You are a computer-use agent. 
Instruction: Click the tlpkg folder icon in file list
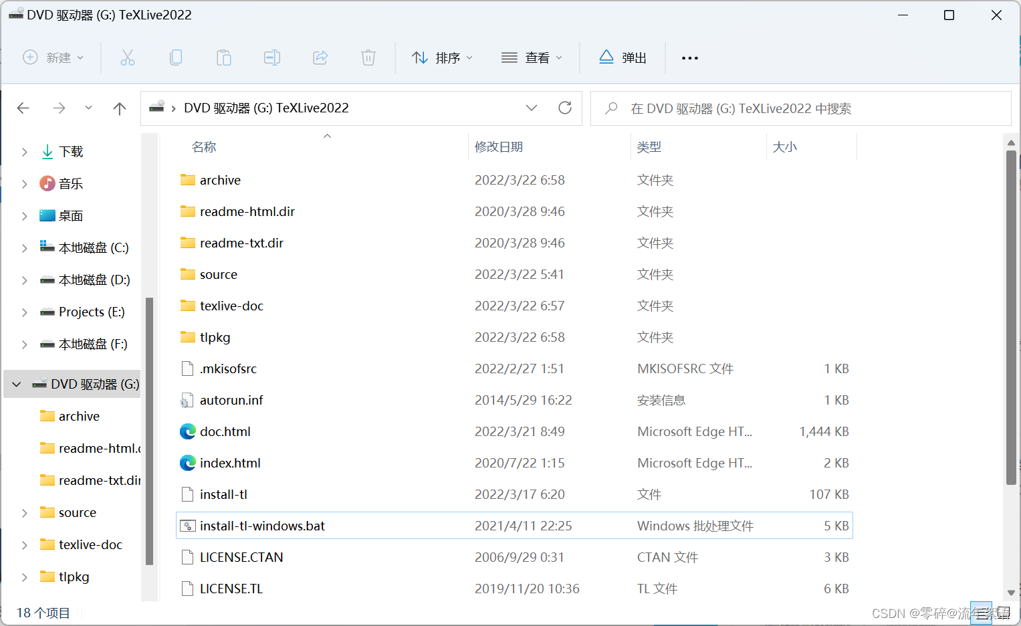click(x=188, y=337)
